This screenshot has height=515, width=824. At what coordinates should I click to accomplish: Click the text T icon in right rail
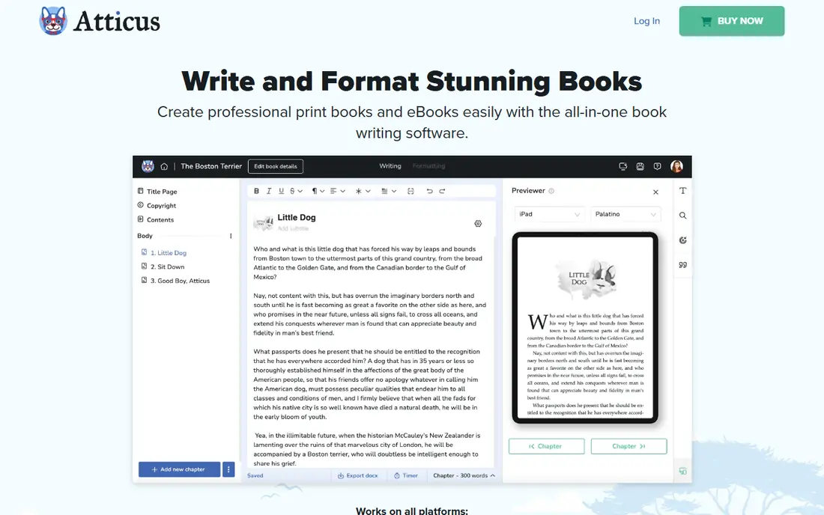(682, 191)
